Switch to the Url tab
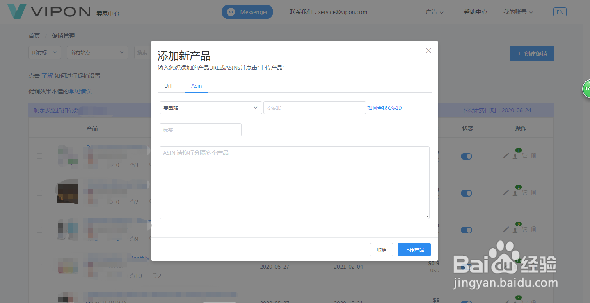Viewport: 590px width, 303px height. point(168,86)
